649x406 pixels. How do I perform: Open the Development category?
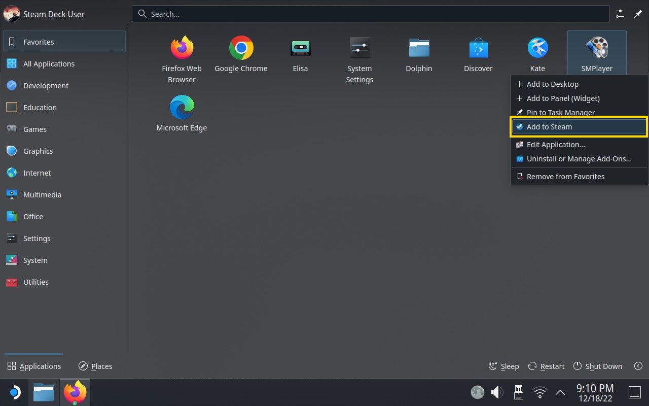(x=64, y=85)
